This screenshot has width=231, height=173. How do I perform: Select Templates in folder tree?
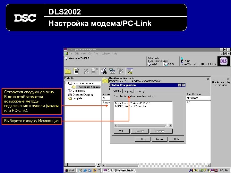pos(78,98)
